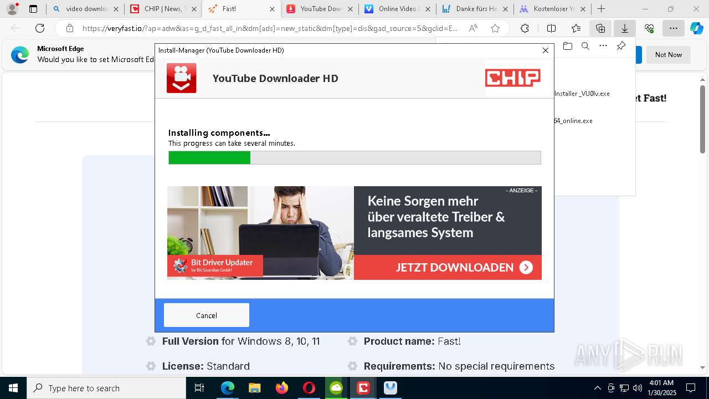Open the blue installer app on taskbar

tap(391, 388)
